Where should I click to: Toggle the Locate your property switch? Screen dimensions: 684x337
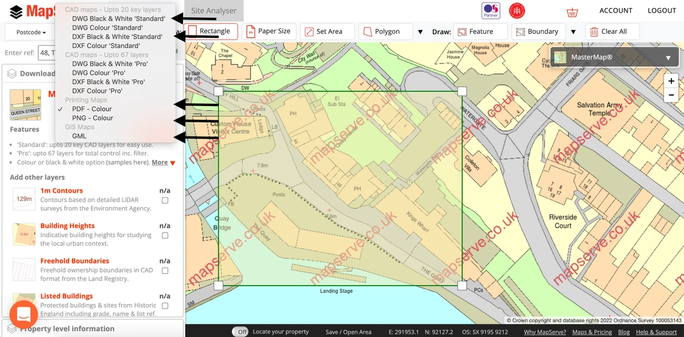[241, 332]
